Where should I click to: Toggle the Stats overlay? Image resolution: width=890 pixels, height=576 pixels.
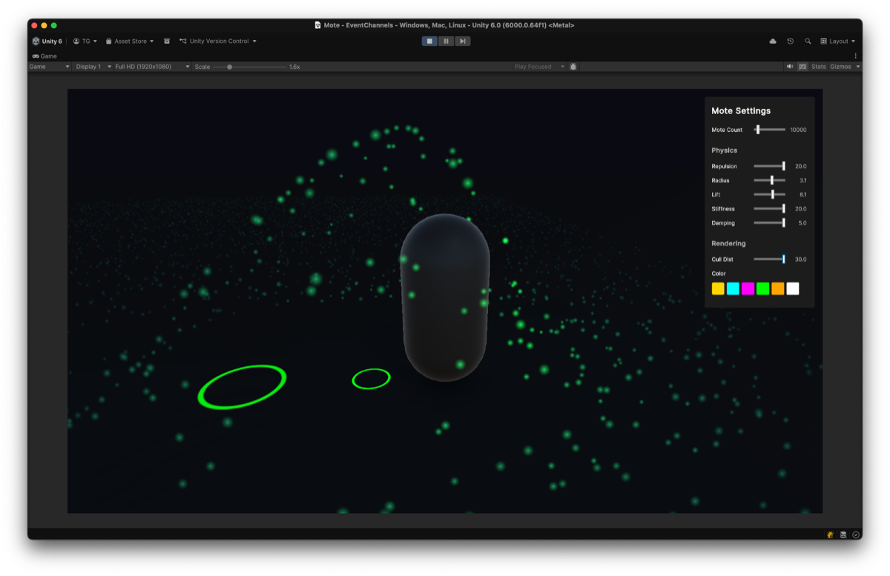point(818,67)
